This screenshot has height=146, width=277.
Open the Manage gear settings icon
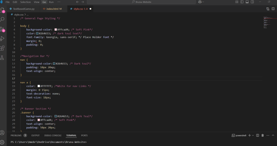(2, 142)
